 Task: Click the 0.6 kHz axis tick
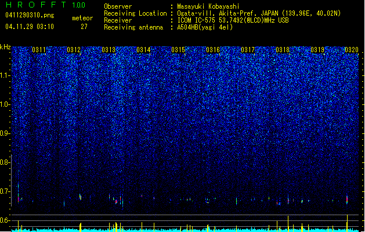(x=5, y=220)
